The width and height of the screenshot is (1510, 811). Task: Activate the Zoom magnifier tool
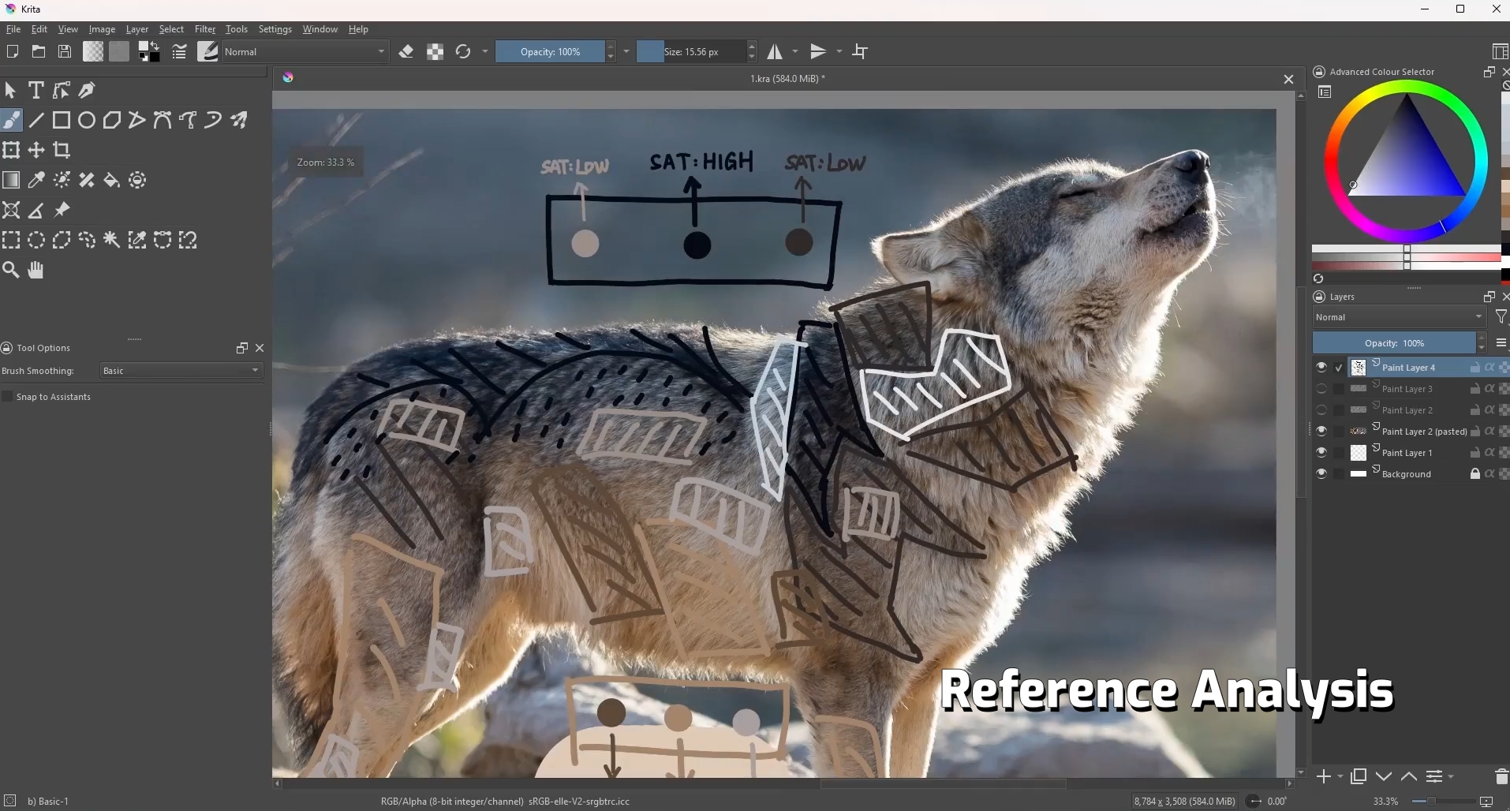coord(11,270)
